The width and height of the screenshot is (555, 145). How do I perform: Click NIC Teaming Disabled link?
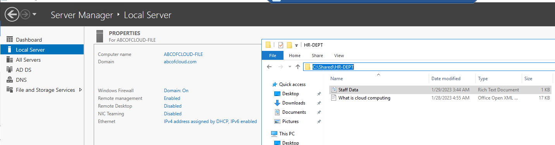[x=173, y=114]
